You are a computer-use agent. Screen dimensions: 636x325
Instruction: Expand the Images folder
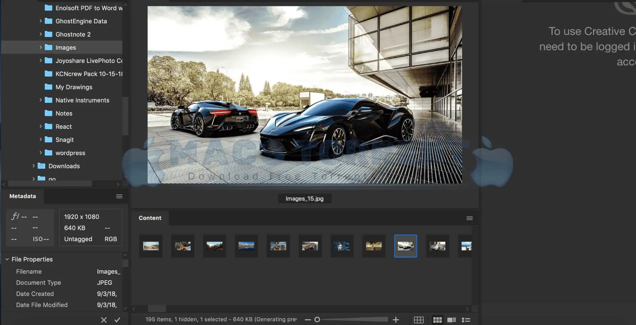pyautogui.click(x=41, y=47)
